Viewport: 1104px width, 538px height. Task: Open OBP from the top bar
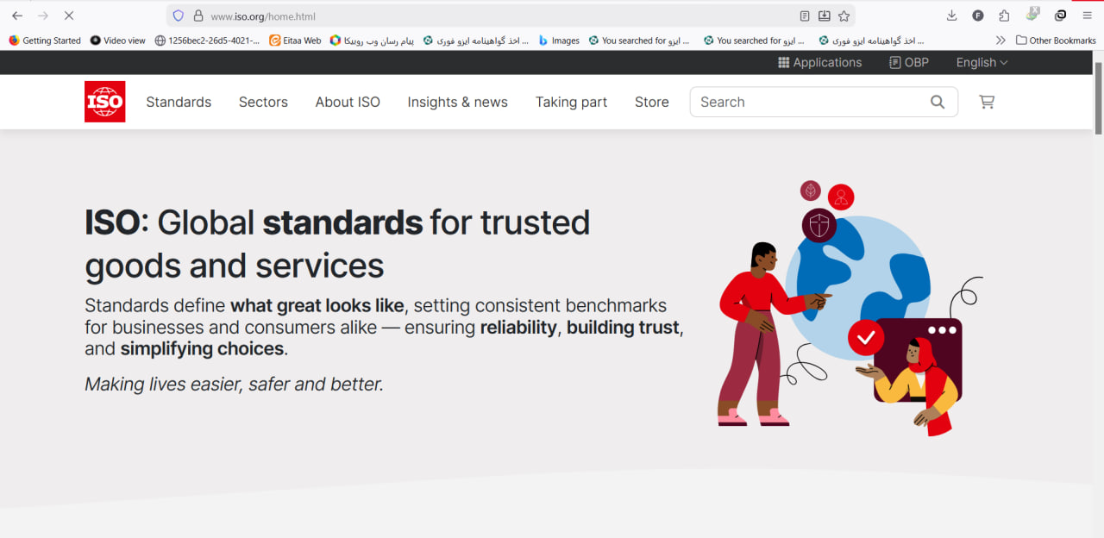click(x=908, y=62)
